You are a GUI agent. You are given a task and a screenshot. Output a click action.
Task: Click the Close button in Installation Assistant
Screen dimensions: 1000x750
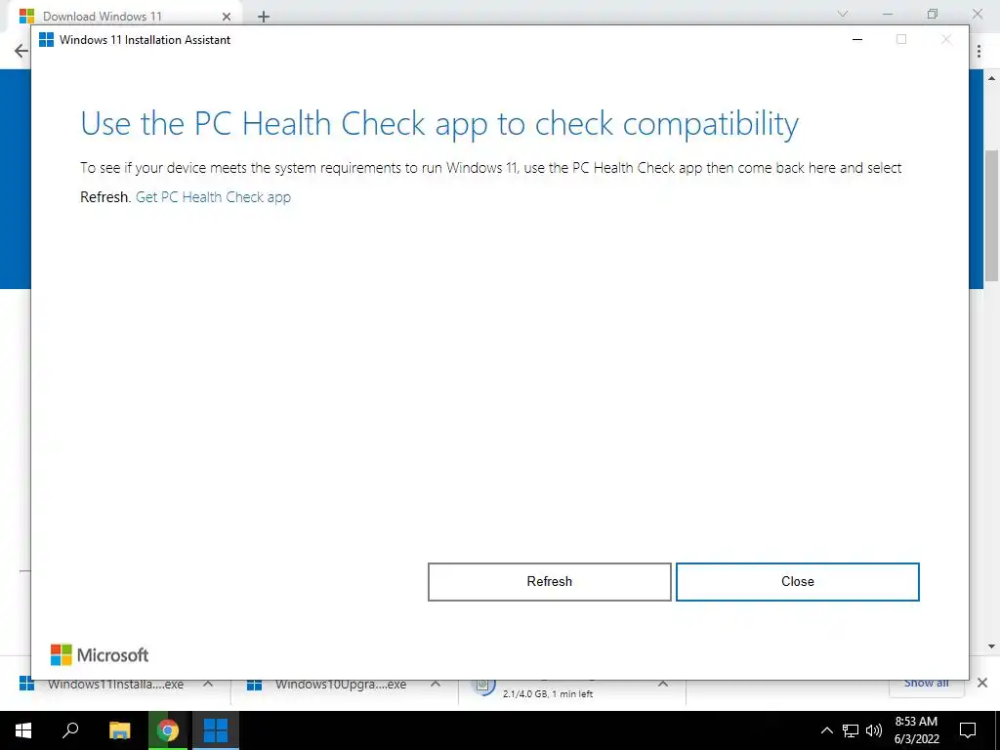[x=797, y=582]
